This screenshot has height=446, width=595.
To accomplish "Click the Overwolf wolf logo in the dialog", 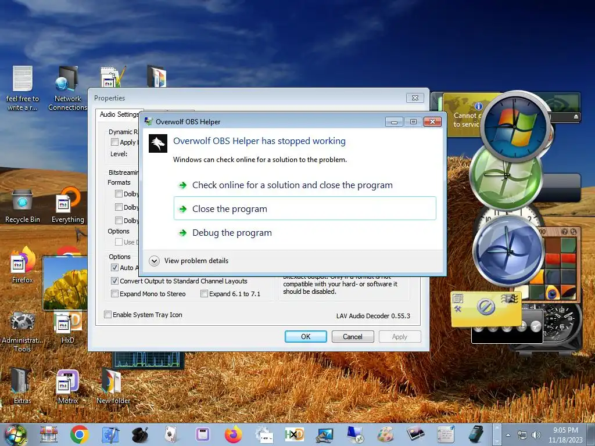I will (x=158, y=144).
